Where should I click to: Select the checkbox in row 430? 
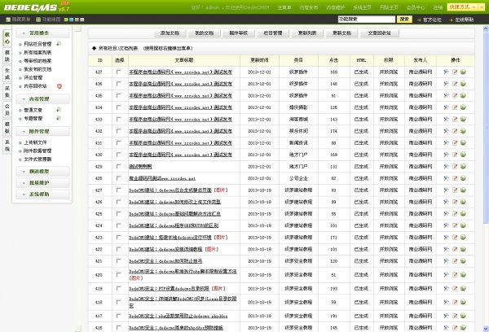118,155
